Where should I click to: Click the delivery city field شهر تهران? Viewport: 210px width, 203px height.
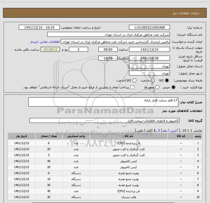pyautogui.click(x=149, y=73)
